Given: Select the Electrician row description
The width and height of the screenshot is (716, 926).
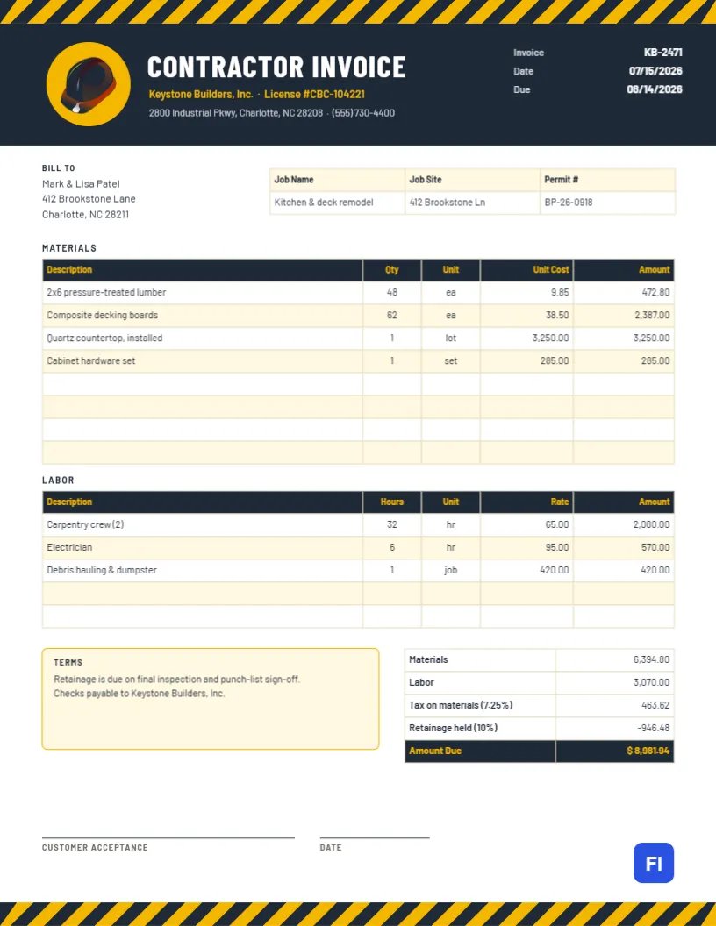Looking at the screenshot, I should (69, 547).
